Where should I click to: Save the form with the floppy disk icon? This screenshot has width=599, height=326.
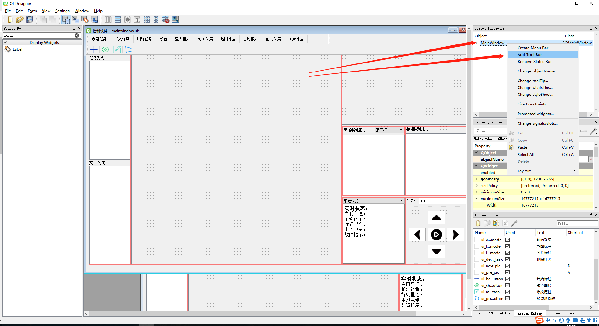click(30, 19)
